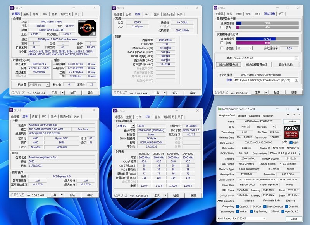Disable the Ray Tracing checkbox in GPU-Z
This screenshot has height=225, width=310.
pyautogui.click(x=251, y=211)
